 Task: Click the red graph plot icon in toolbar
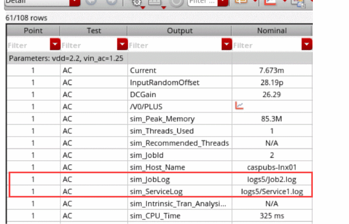pos(270,2)
